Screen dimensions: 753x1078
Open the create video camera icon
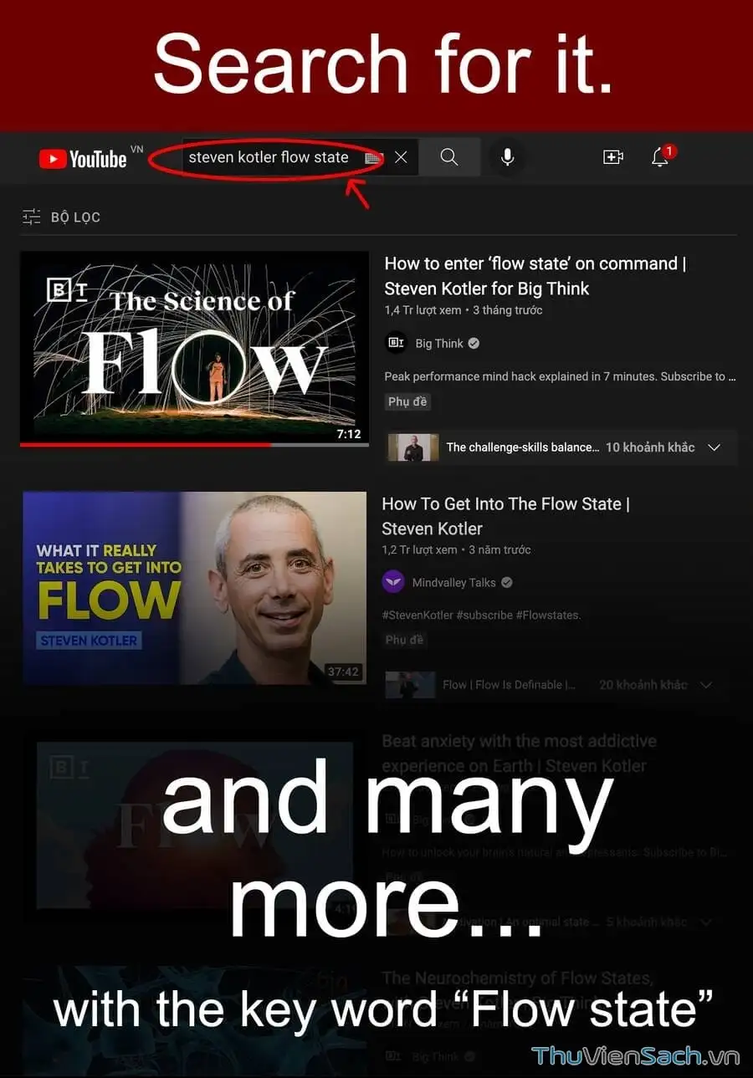click(613, 157)
